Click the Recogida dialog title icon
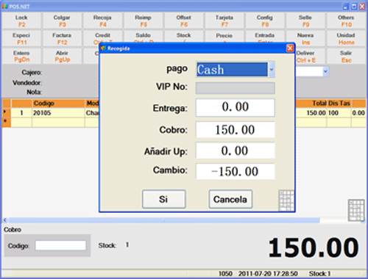Viewport: 368px width, 279px height. [x=103, y=48]
